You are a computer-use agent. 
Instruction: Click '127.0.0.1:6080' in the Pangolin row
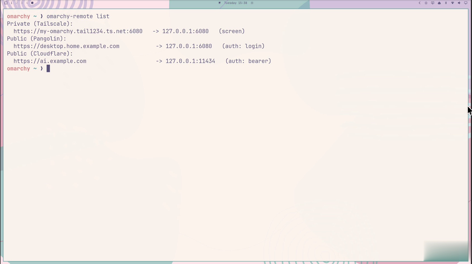pos(189,46)
